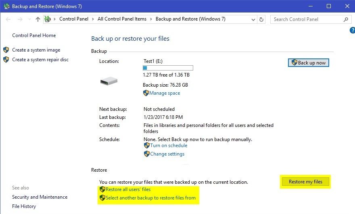Click the 'Not scheduled' next backup value
This screenshot has height=214, width=355.
coord(159,109)
